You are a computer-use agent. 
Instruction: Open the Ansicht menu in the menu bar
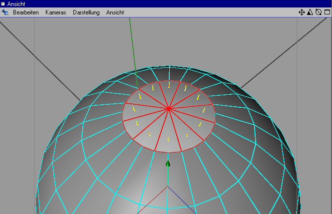point(115,12)
